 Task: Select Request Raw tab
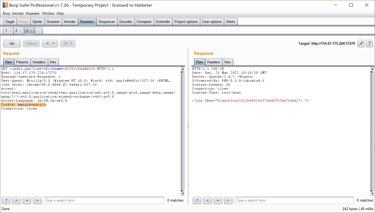pos(9,62)
